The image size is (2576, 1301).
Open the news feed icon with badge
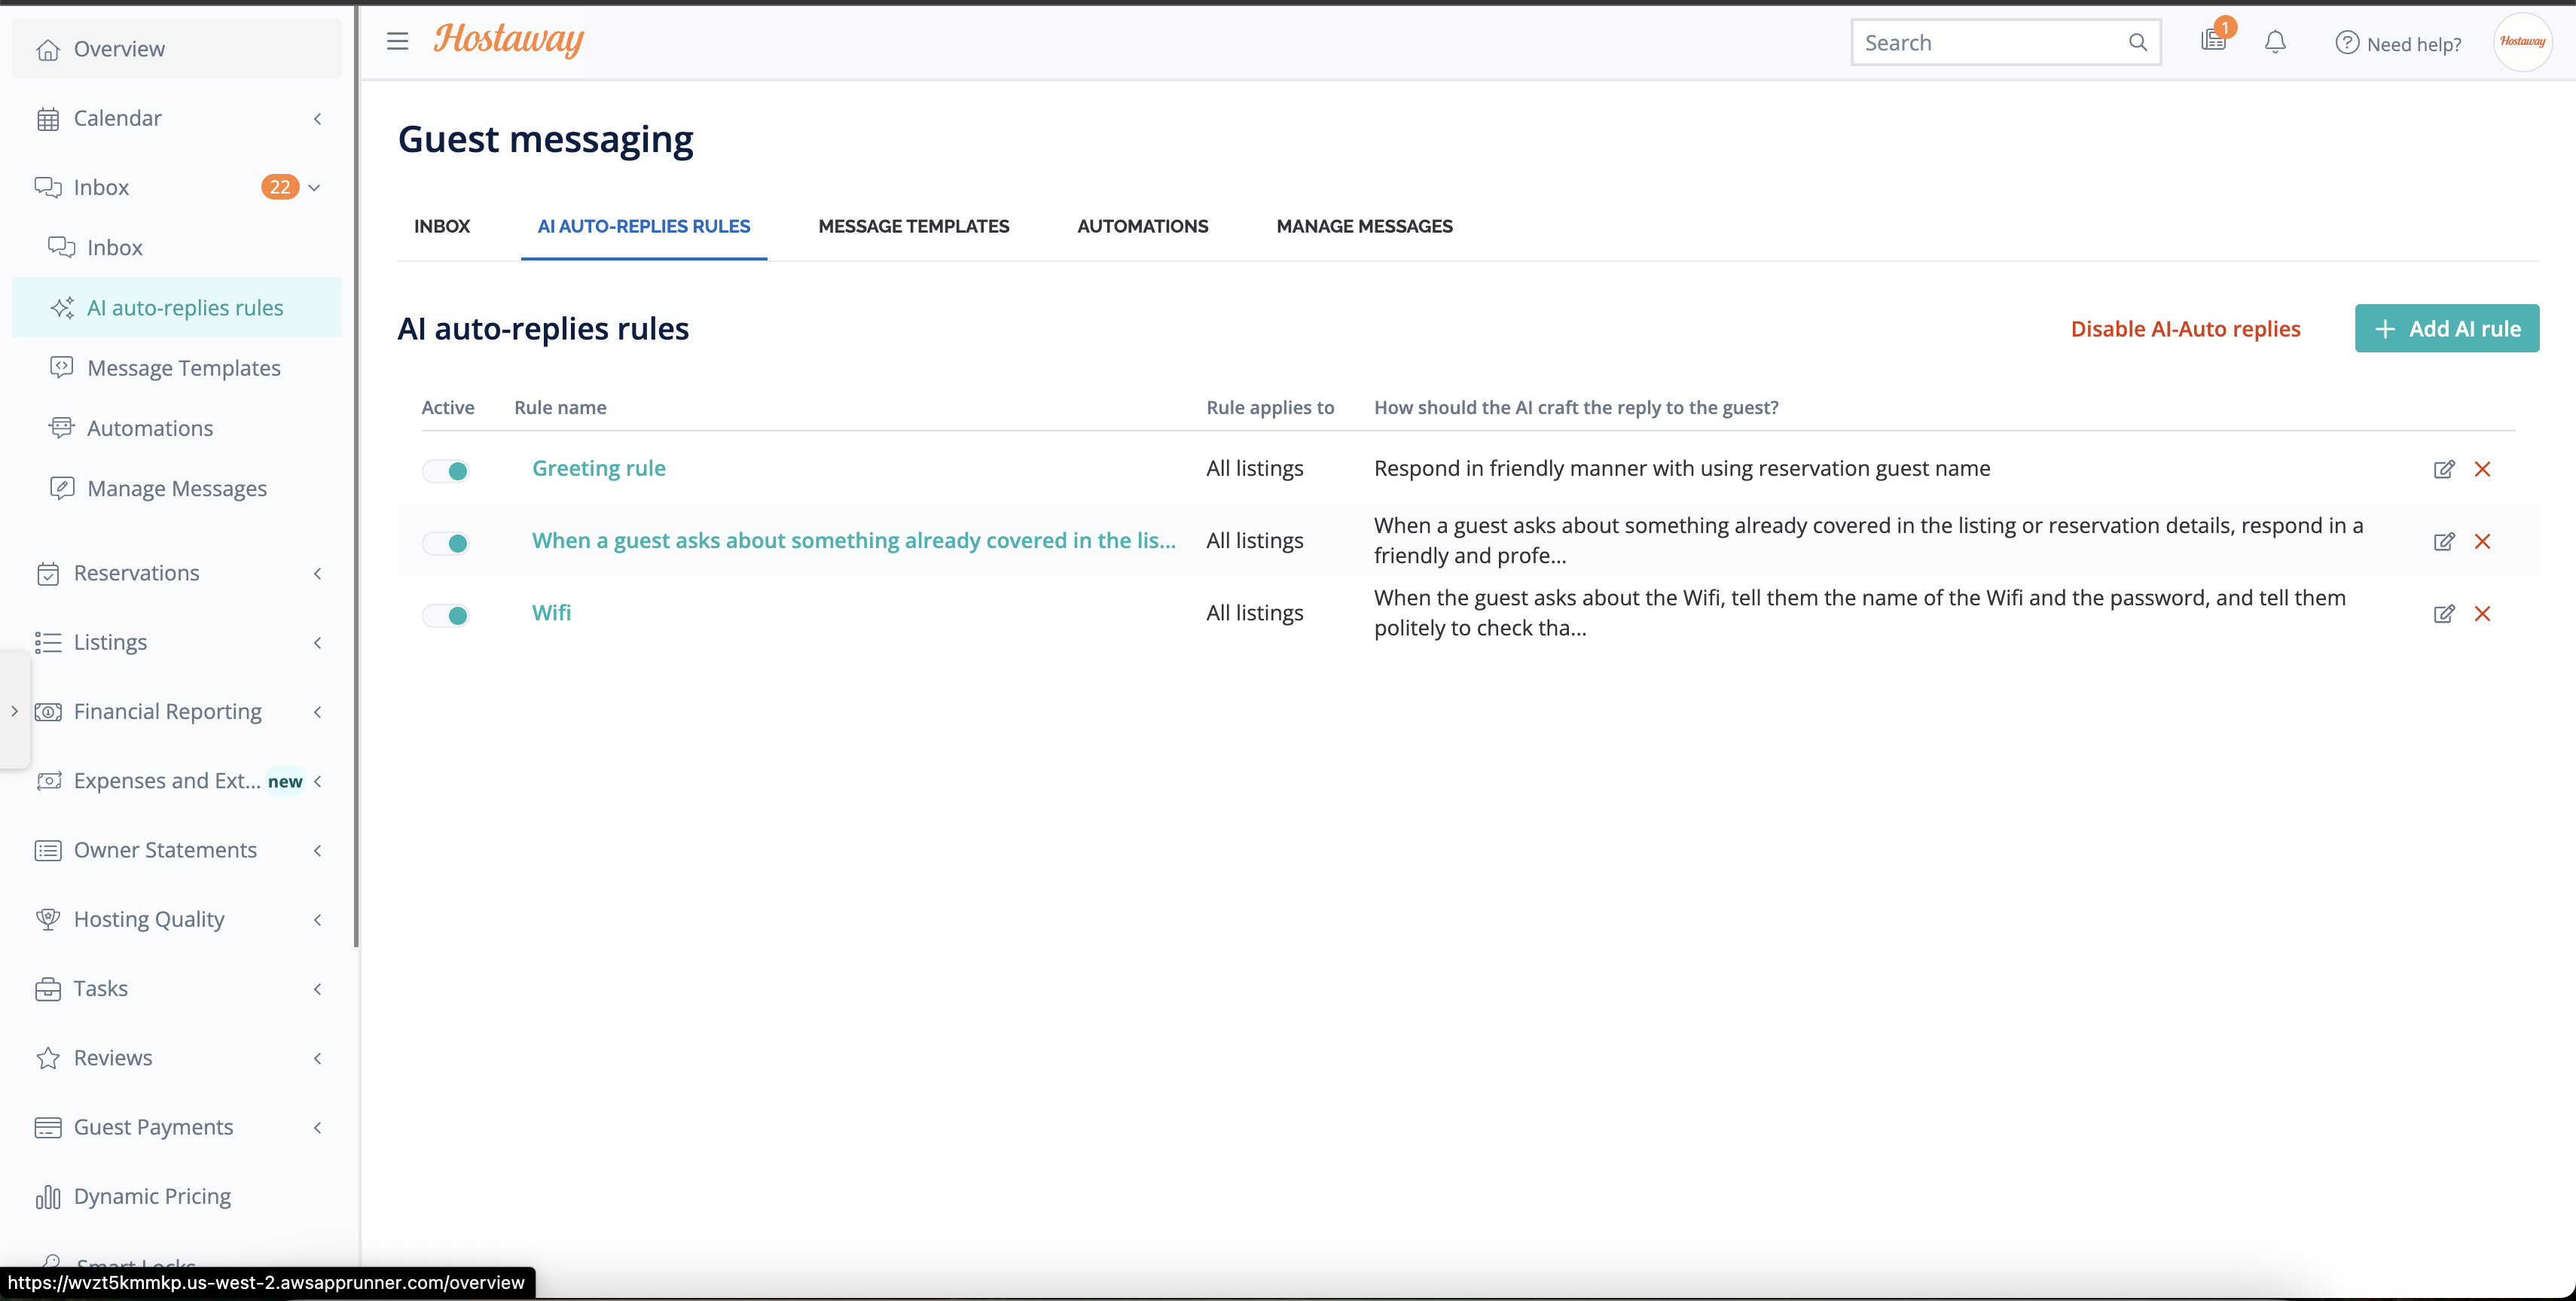click(2214, 40)
